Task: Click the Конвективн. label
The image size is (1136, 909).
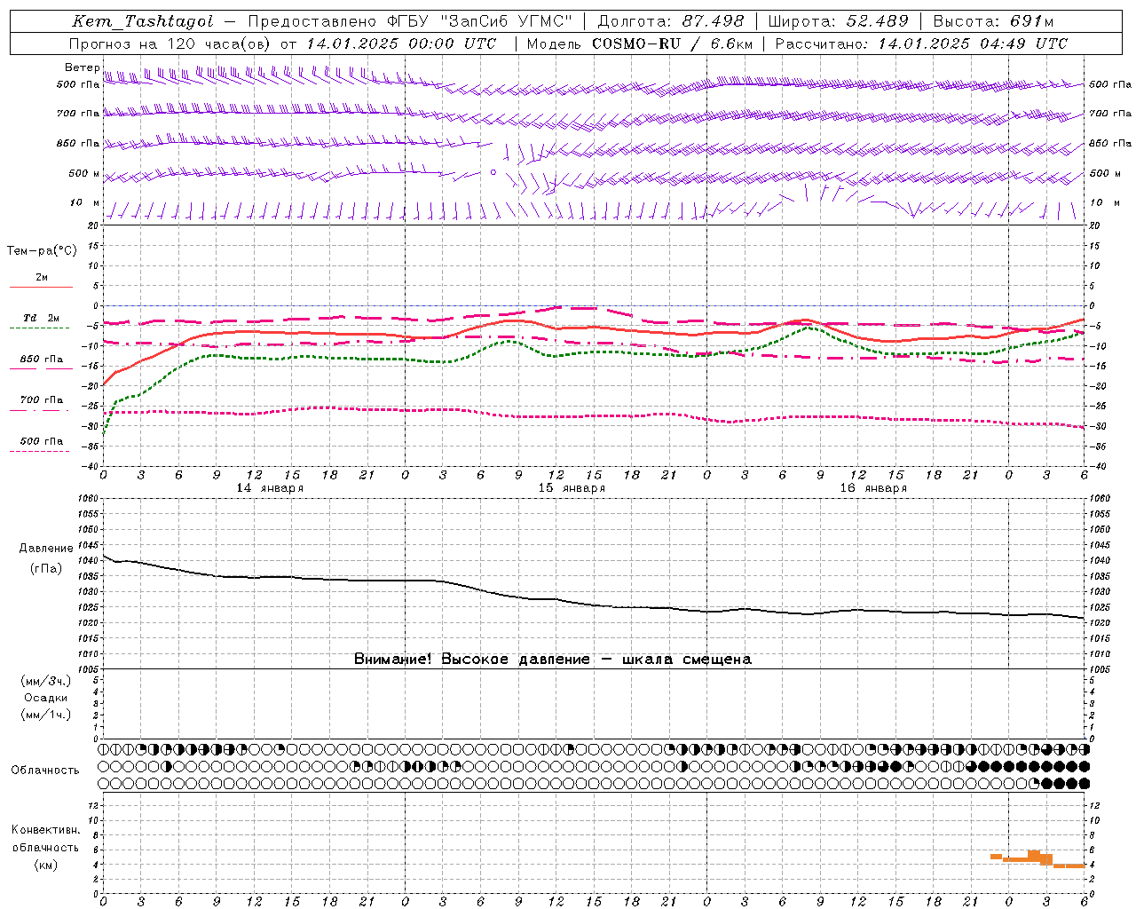Action: [46, 830]
